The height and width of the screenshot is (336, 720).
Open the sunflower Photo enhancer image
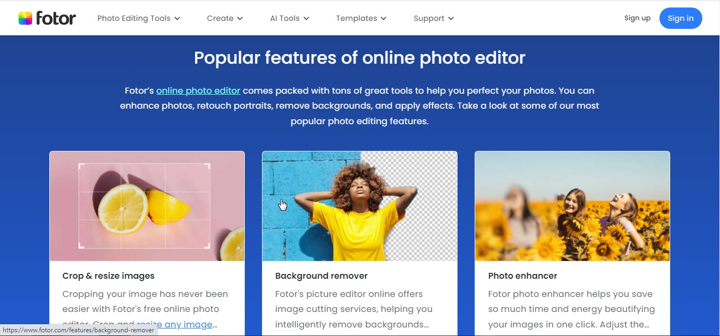pos(573,206)
